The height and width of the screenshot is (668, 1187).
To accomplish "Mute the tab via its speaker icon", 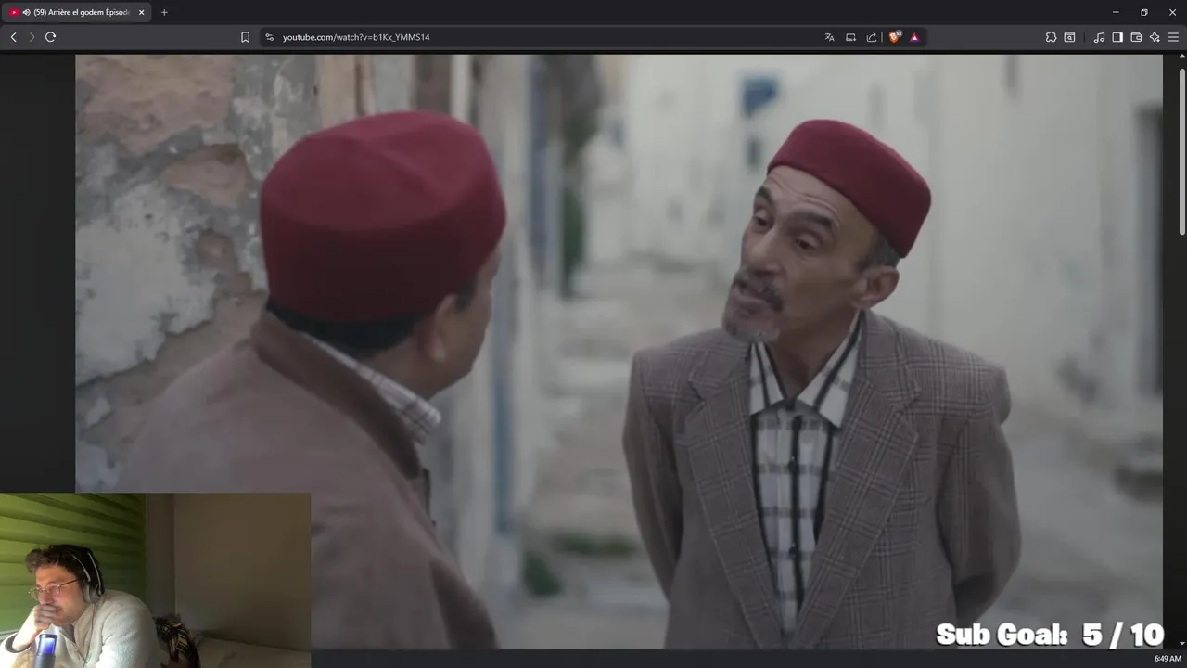I will [27, 12].
